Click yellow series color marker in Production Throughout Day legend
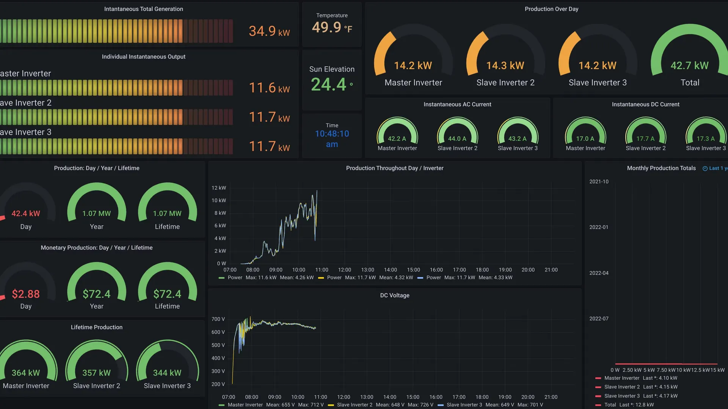Screen dimensions: 728x409 point(321,278)
